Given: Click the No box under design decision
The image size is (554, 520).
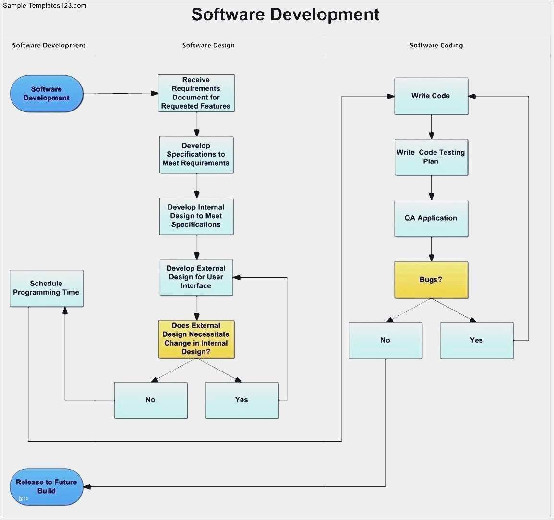Looking at the screenshot, I should 151,400.
